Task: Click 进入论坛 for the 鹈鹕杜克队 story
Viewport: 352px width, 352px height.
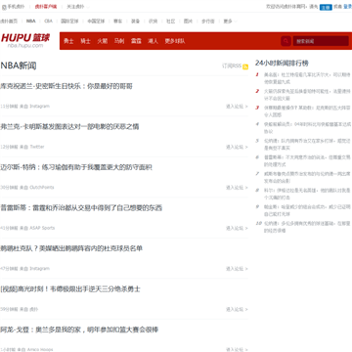Action: pyautogui.click(x=237, y=269)
